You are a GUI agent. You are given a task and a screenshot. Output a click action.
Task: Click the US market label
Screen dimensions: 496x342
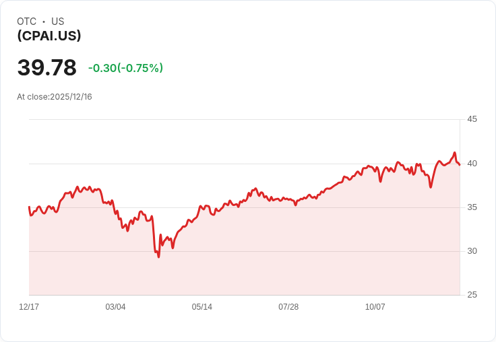click(58, 22)
